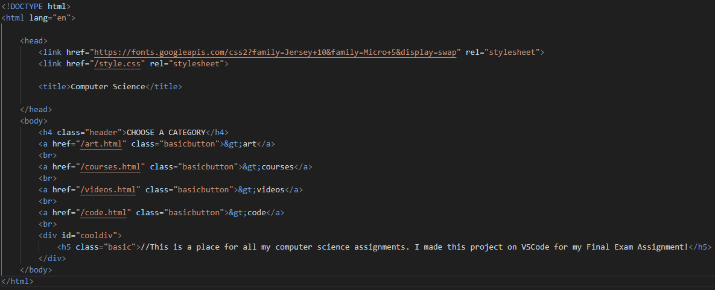
Task: Click the closing /body tag
Action: tap(36, 270)
